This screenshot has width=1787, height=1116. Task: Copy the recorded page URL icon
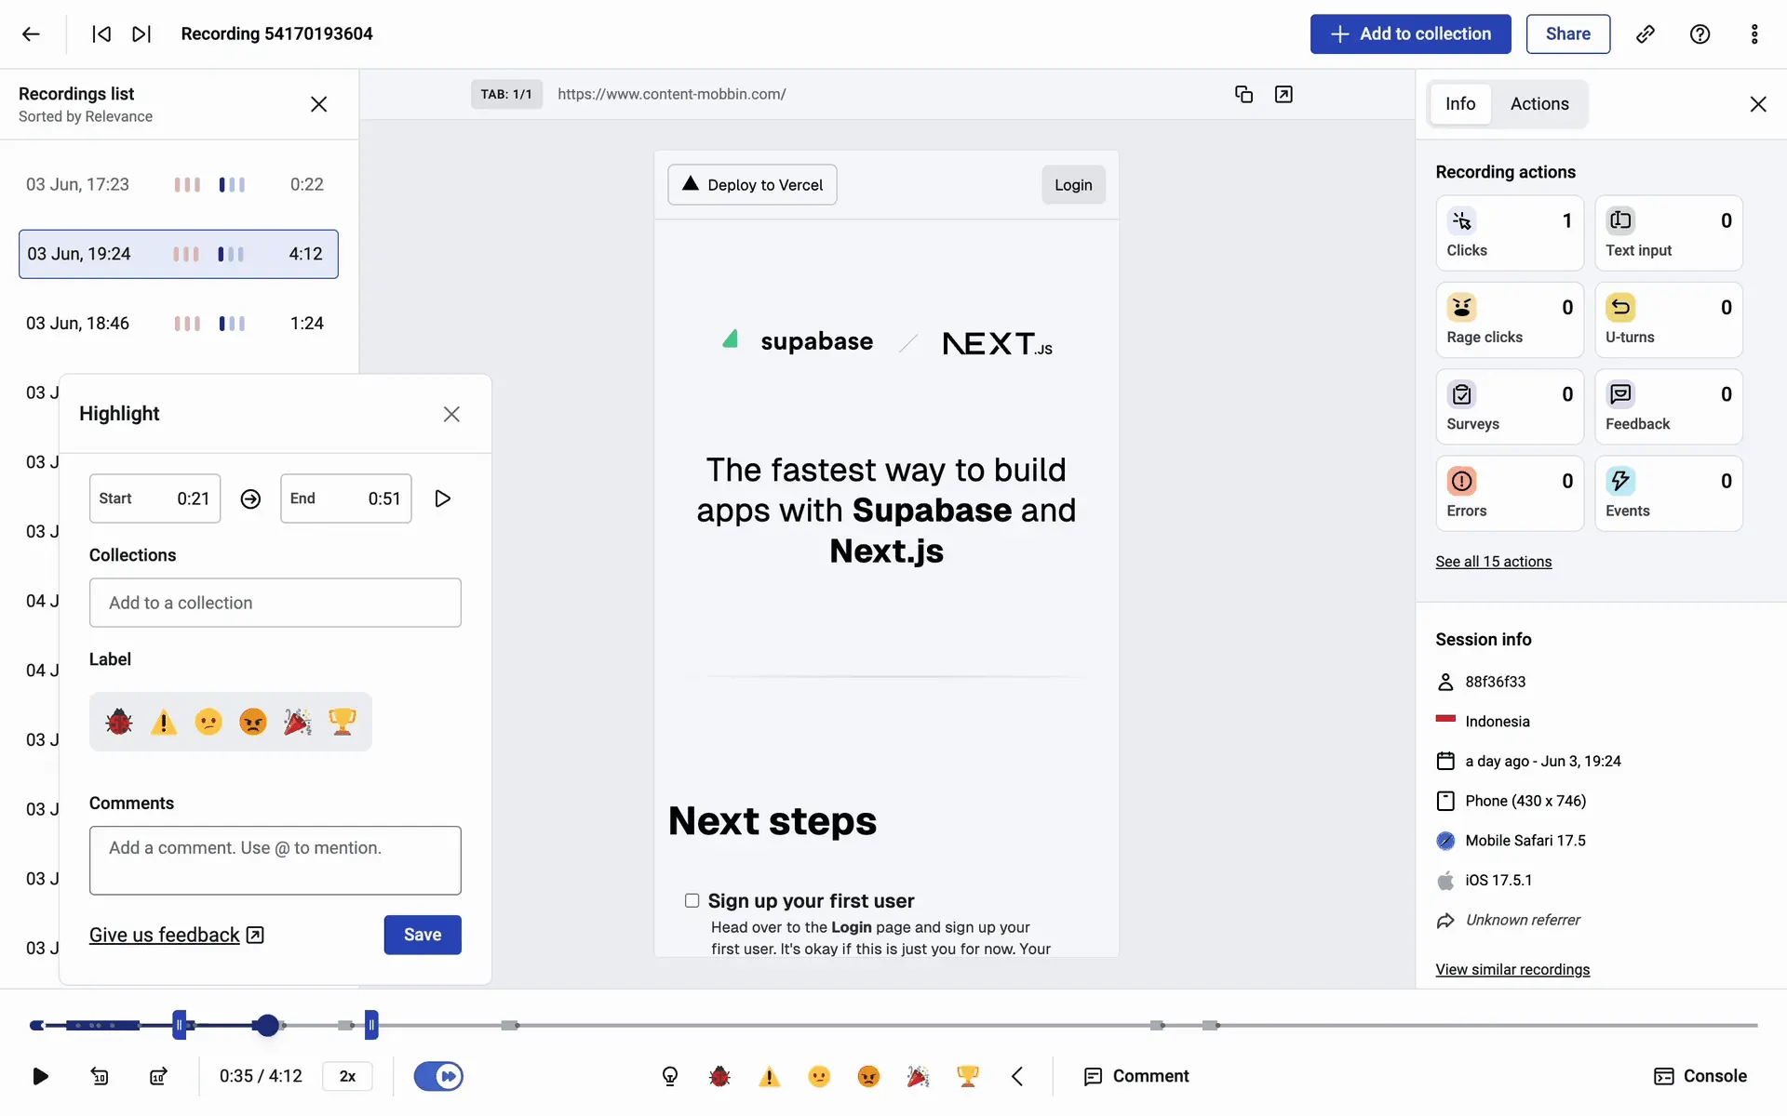click(1243, 94)
